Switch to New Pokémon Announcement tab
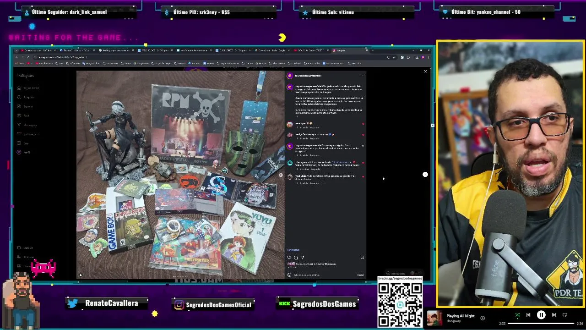 tap(194, 50)
